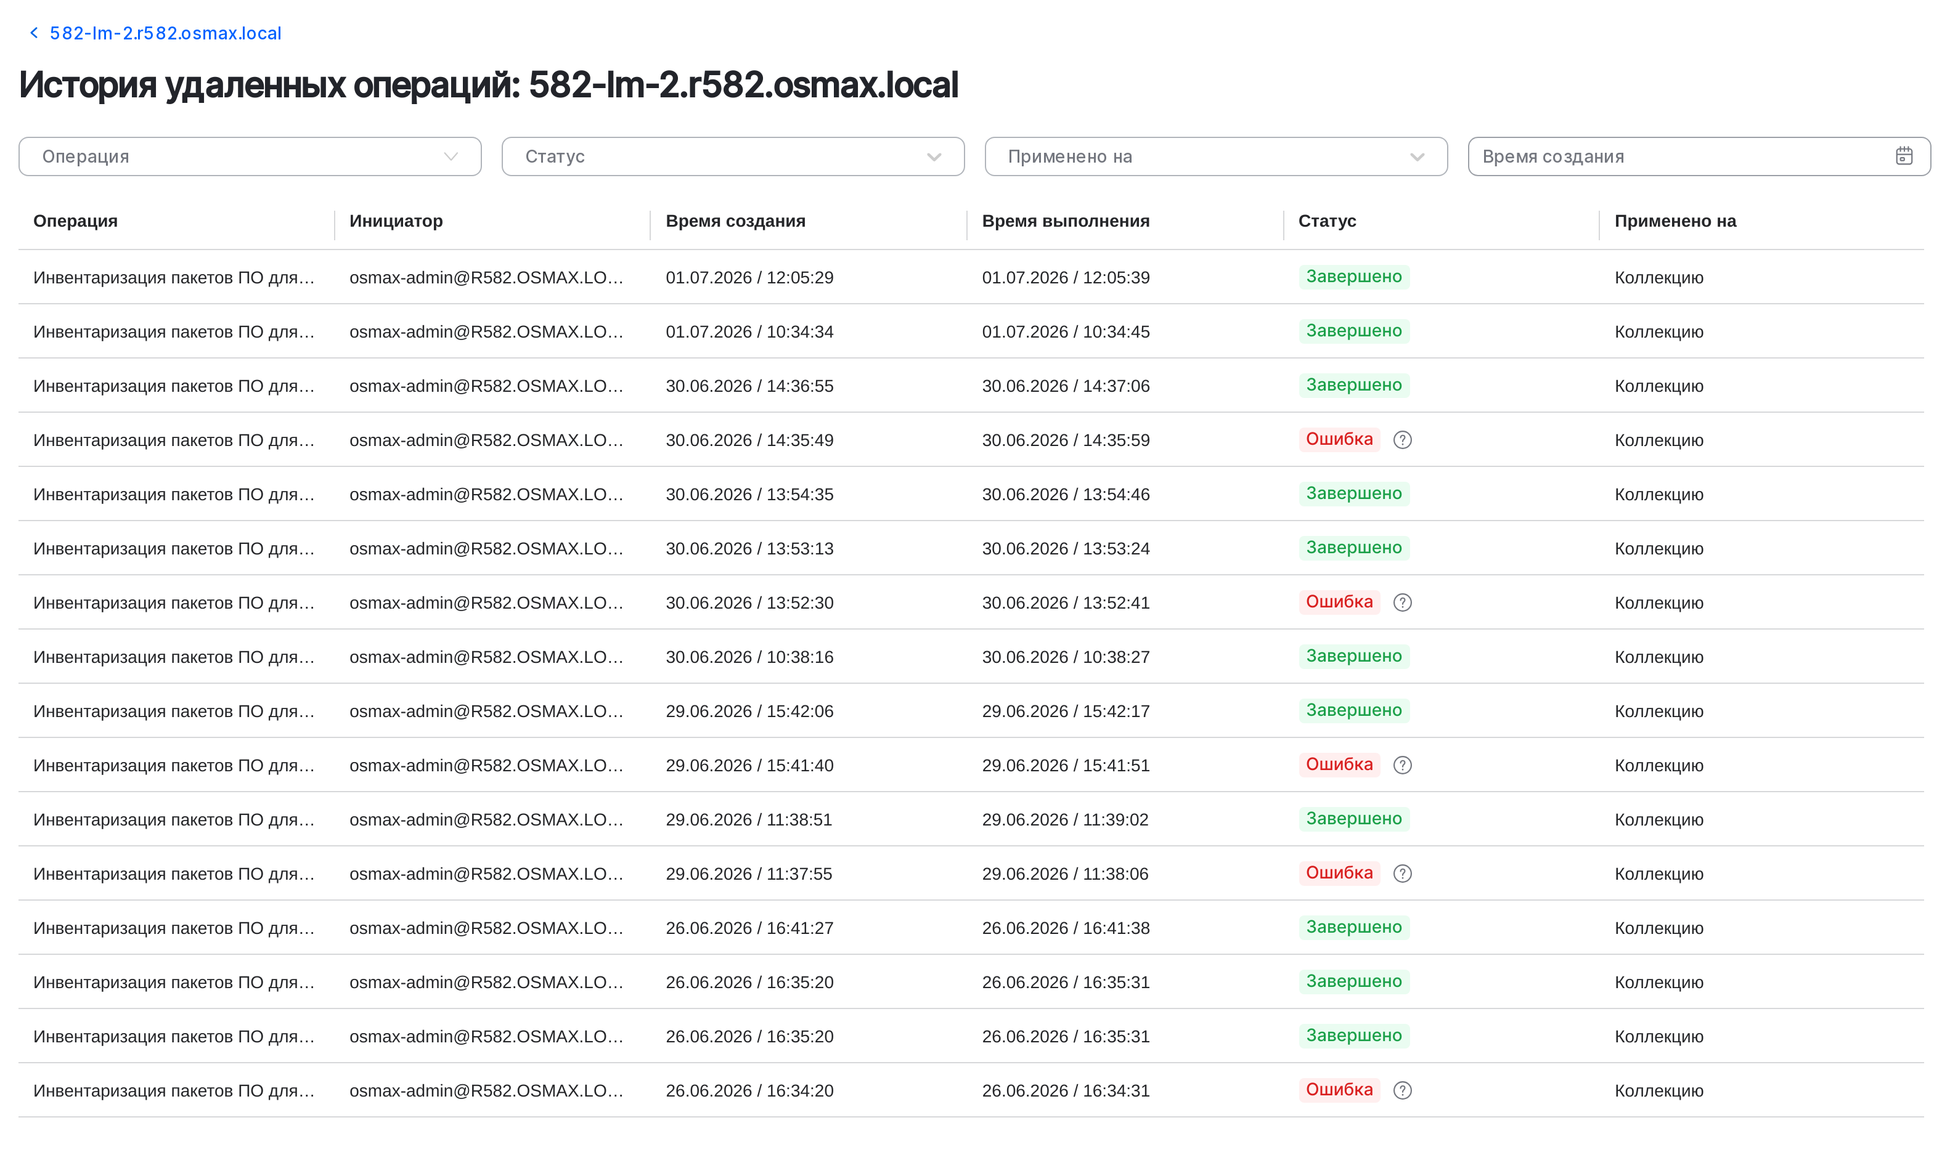Select creation time 30.06.2026 / 13:53:13
This screenshot has height=1152, width=1950.
pyautogui.click(x=749, y=549)
